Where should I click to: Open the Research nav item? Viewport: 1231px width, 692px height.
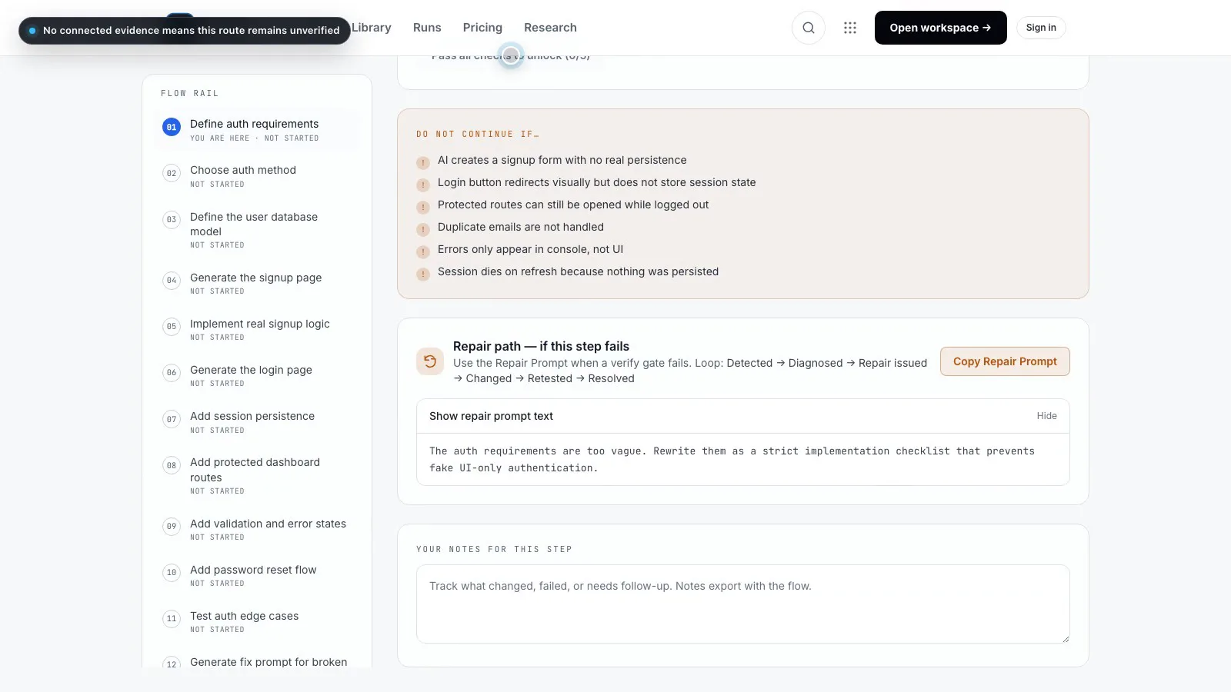click(550, 28)
